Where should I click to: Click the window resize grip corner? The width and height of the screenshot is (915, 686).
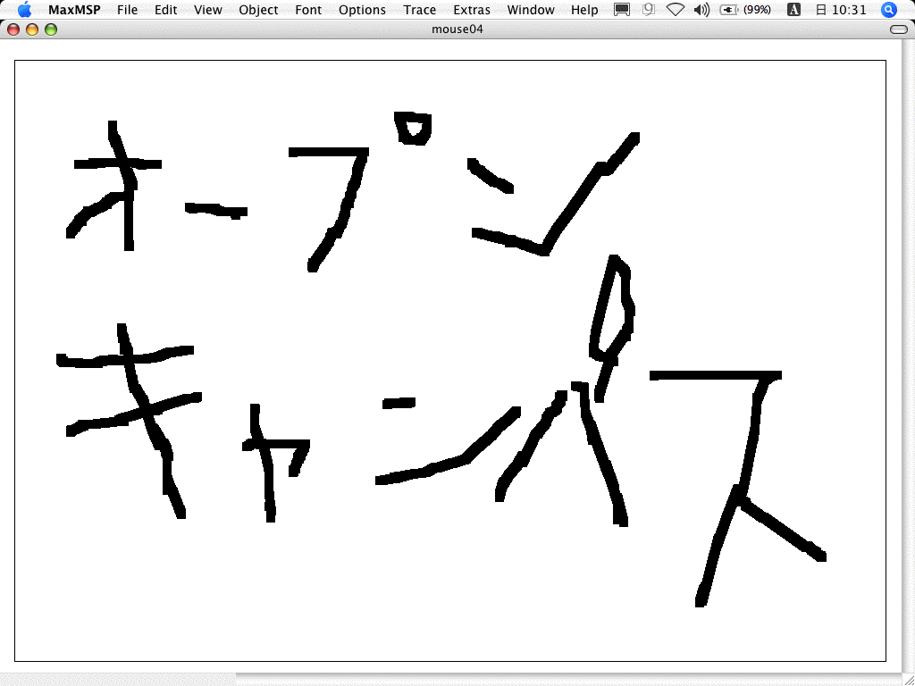[x=907, y=680]
